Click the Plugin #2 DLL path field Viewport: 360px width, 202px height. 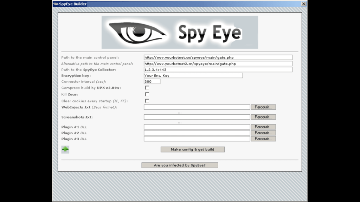tap(197, 133)
